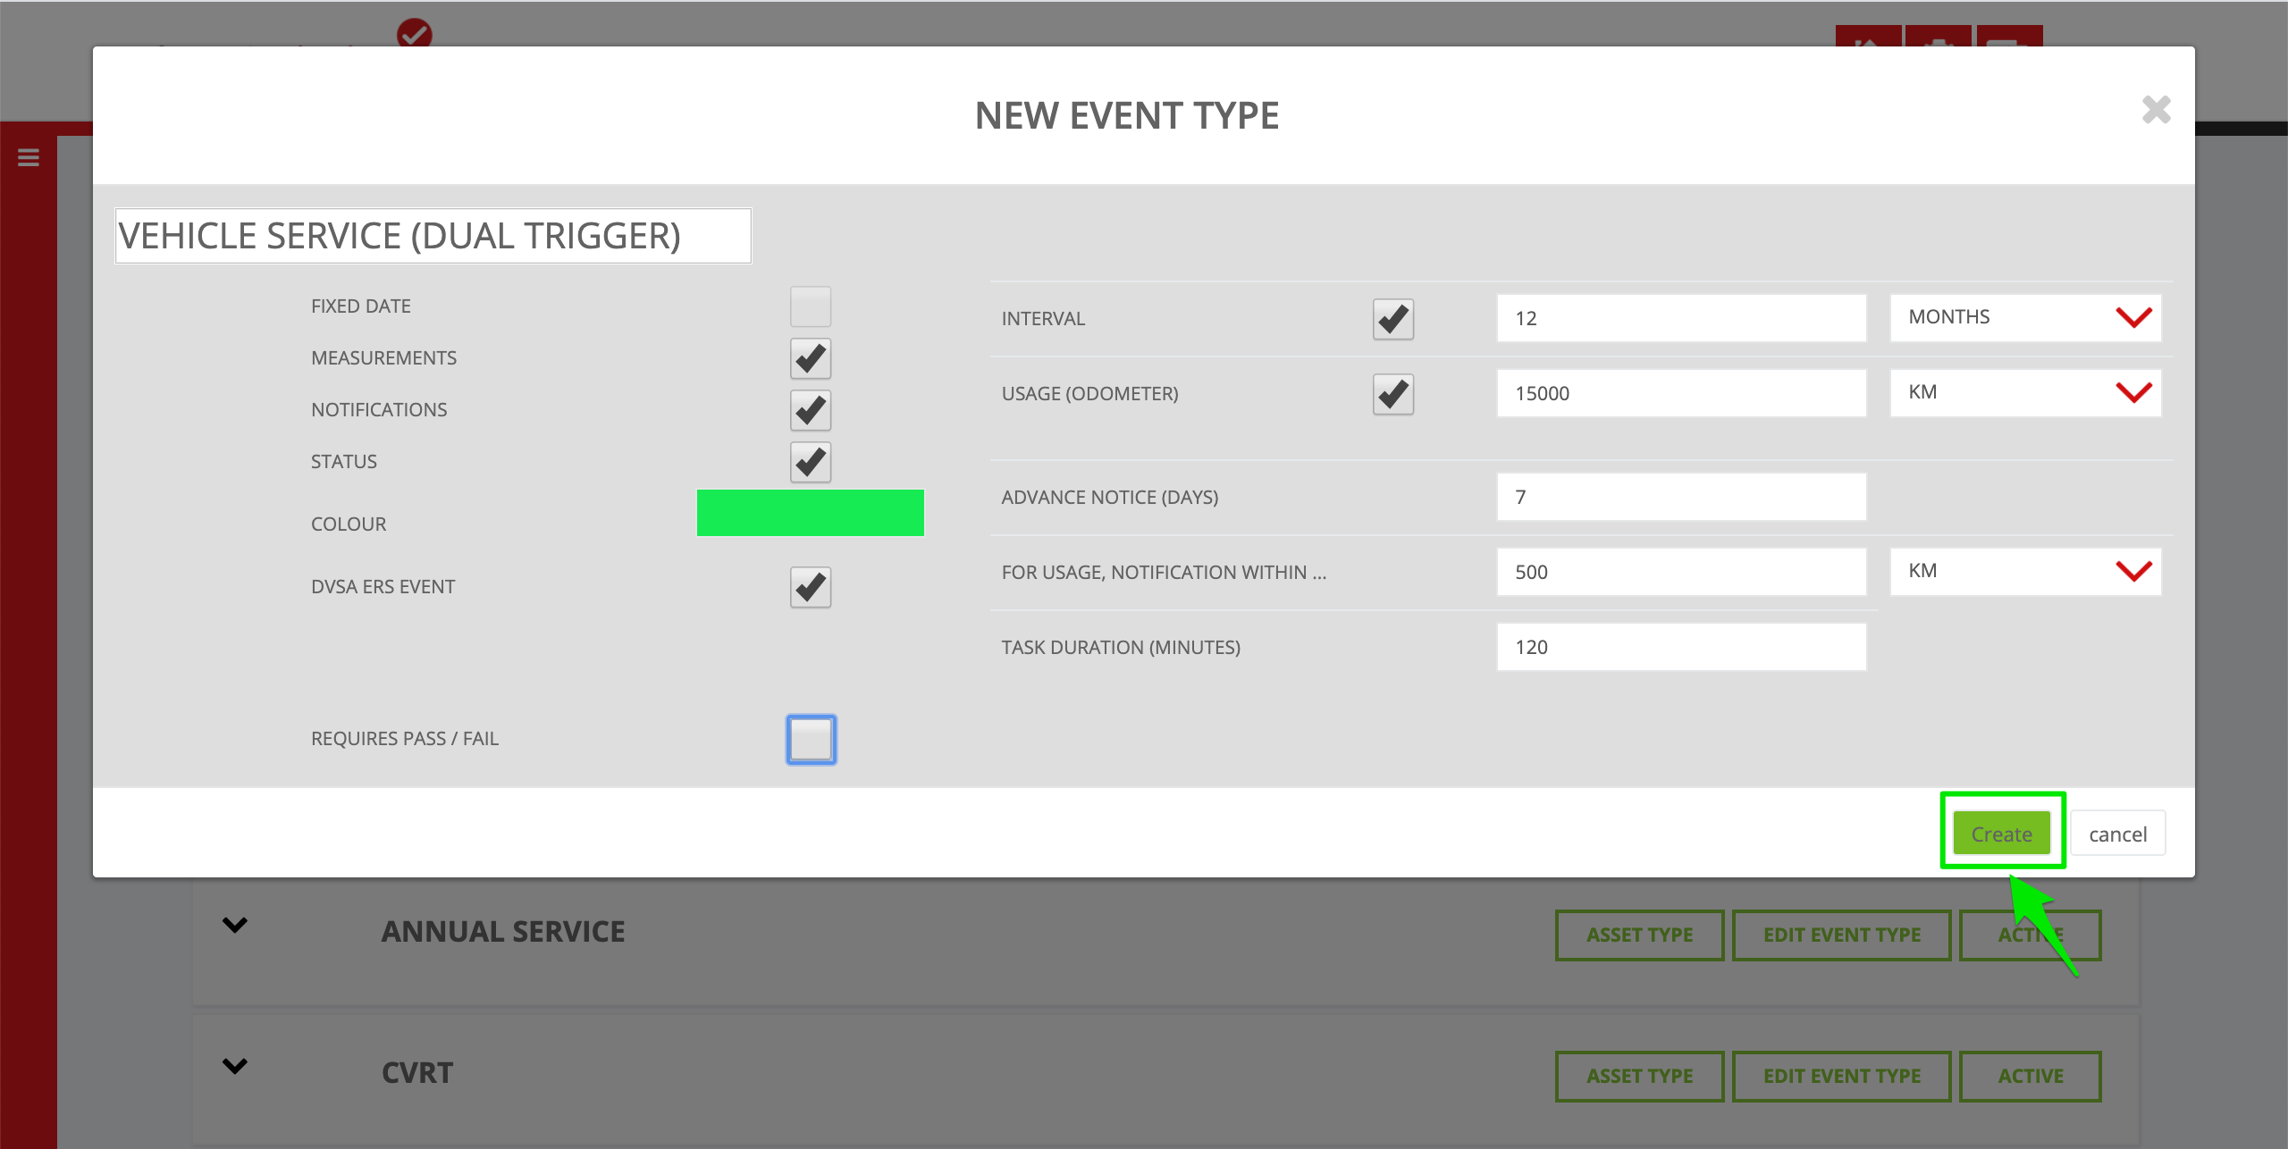The height and width of the screenshot is (1149, 2288).
Task: Enable the Requires Pass / Fail checkbox
Action: point(812,740)
